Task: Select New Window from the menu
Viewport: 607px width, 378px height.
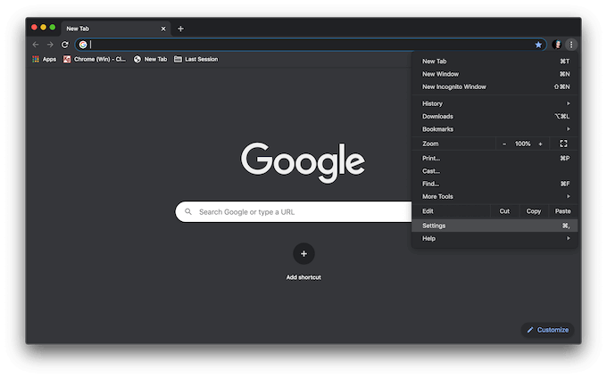Action: [x=495, y=74]
